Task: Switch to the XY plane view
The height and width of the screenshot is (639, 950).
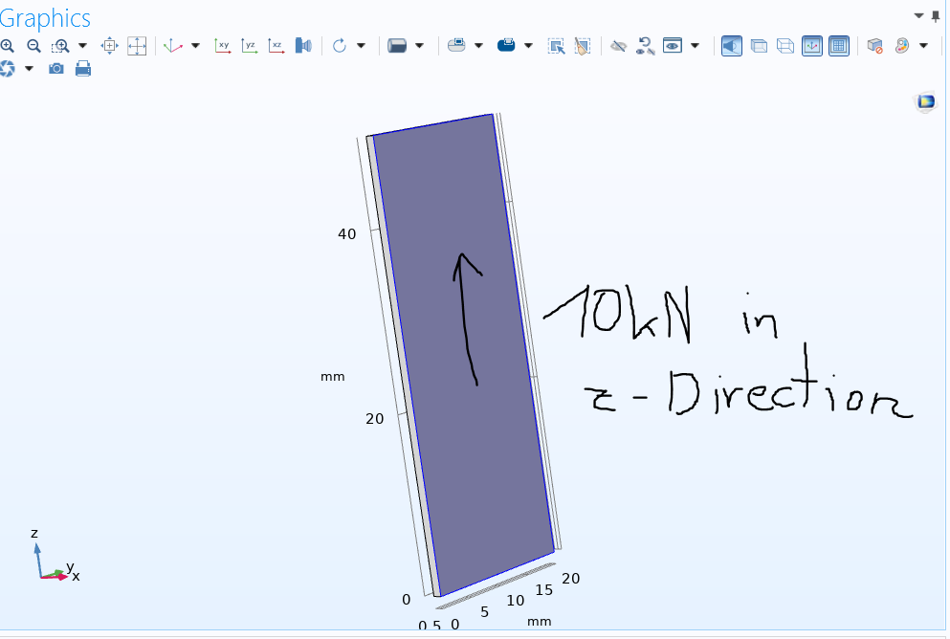Action: coord(223,45)
